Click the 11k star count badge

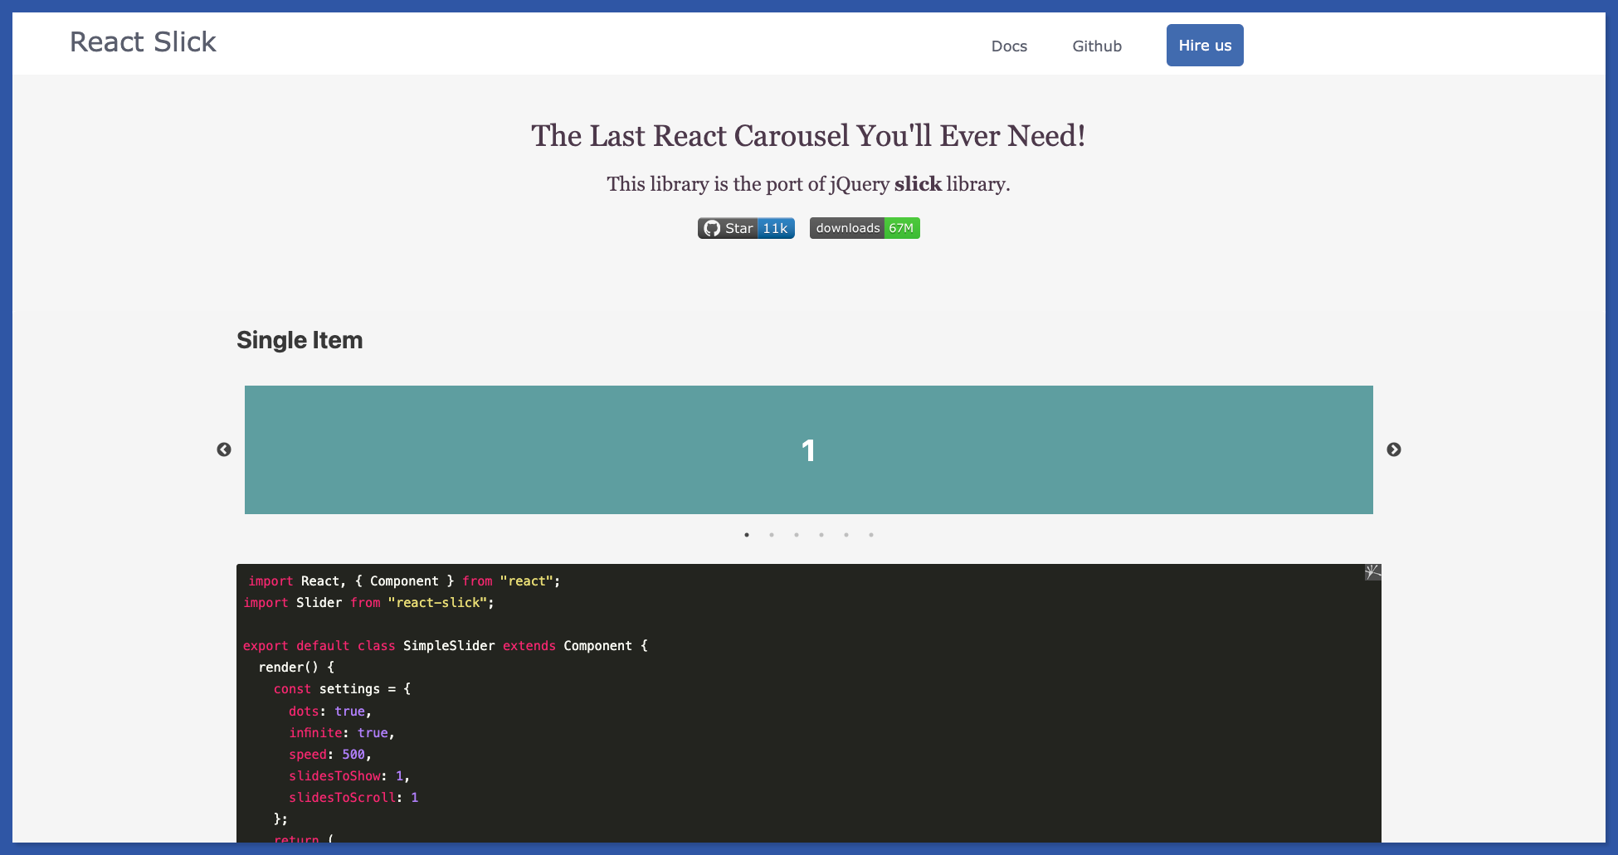(x=776, y=228)
